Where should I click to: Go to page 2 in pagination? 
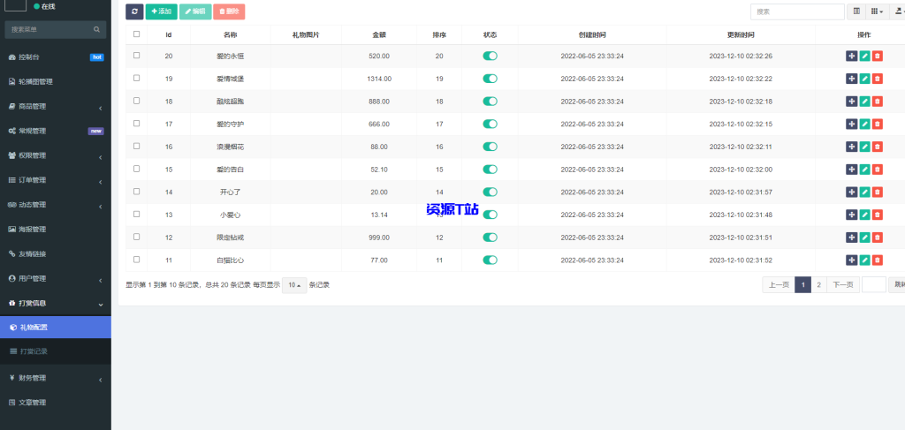click(818, 284)
